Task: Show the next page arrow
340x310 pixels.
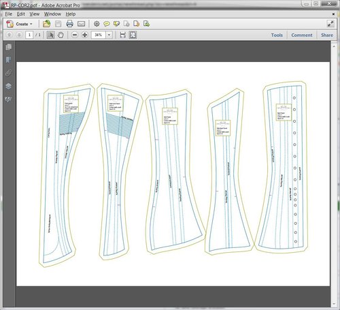Action: [19, 35]
